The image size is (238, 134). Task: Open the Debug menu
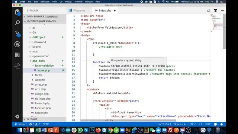[68, 1]
